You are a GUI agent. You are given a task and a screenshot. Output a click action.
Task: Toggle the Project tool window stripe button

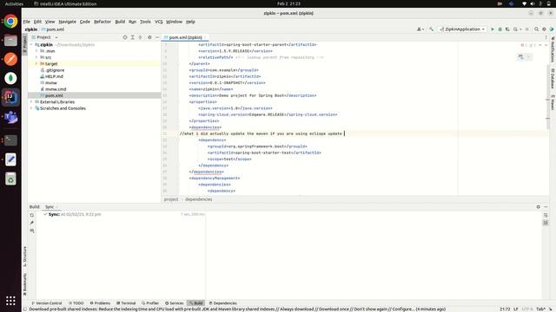point(25,44)
